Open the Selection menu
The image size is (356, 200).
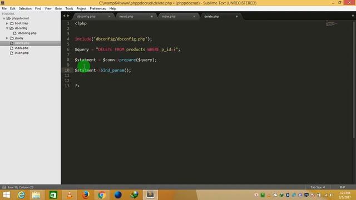point(25,8)
